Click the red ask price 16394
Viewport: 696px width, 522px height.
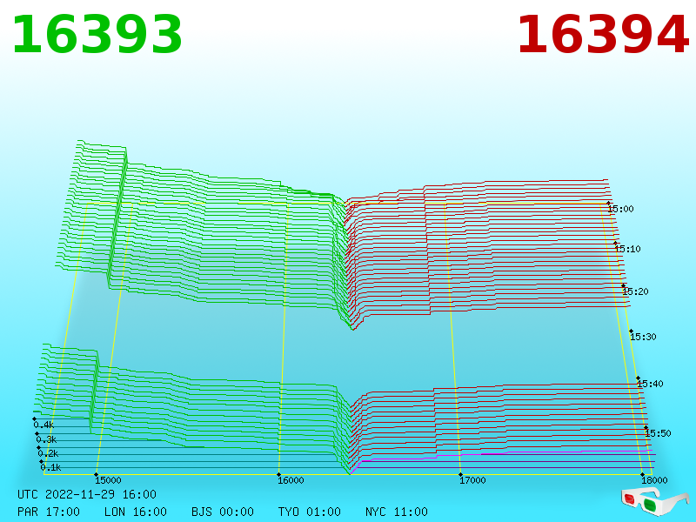pos(603,35)
